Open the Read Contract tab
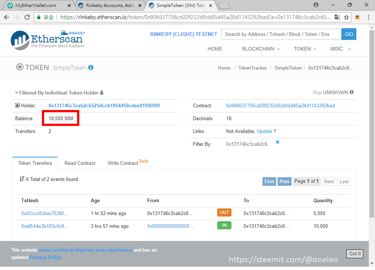This screenshot has height=270, width=375. point(80,163)
